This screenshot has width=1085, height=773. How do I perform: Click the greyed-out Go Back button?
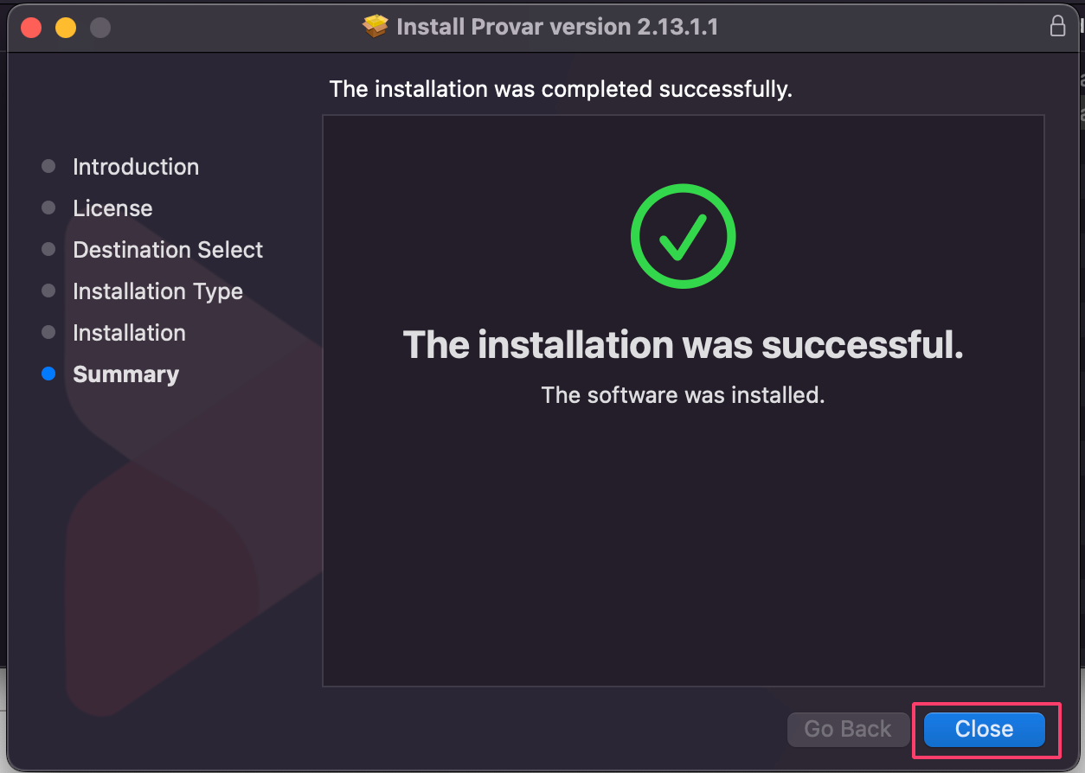(x=848, y=729)
